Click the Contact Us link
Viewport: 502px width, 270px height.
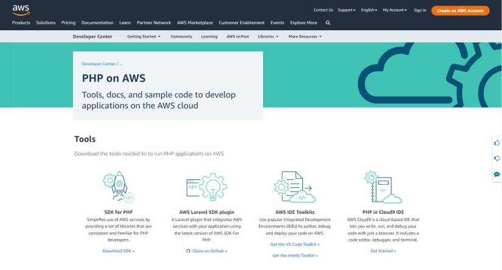(x=323, y=10)
